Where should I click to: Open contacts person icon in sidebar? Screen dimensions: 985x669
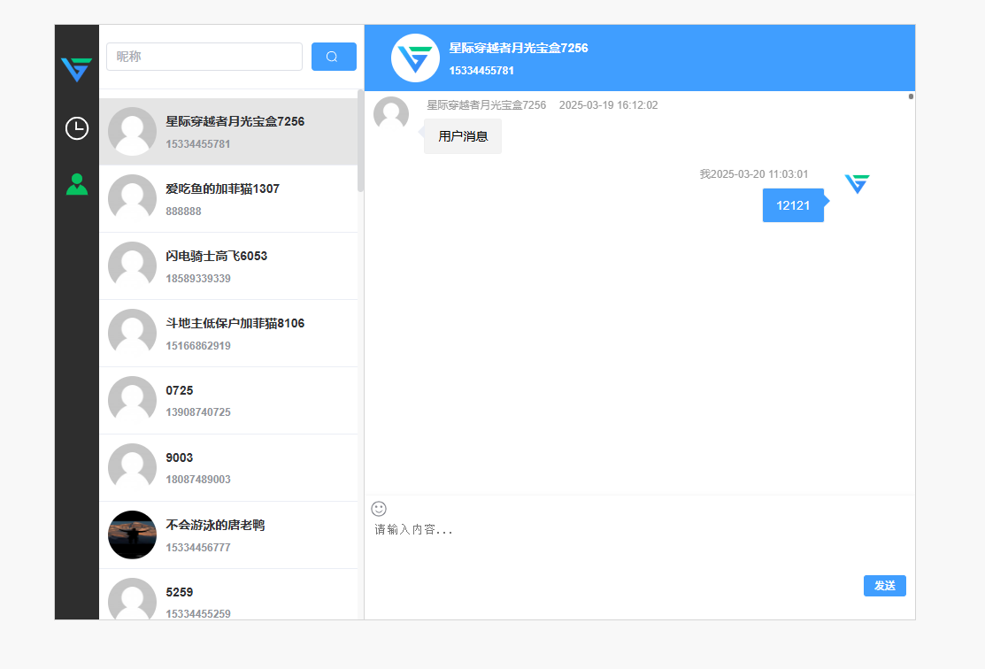77,184
